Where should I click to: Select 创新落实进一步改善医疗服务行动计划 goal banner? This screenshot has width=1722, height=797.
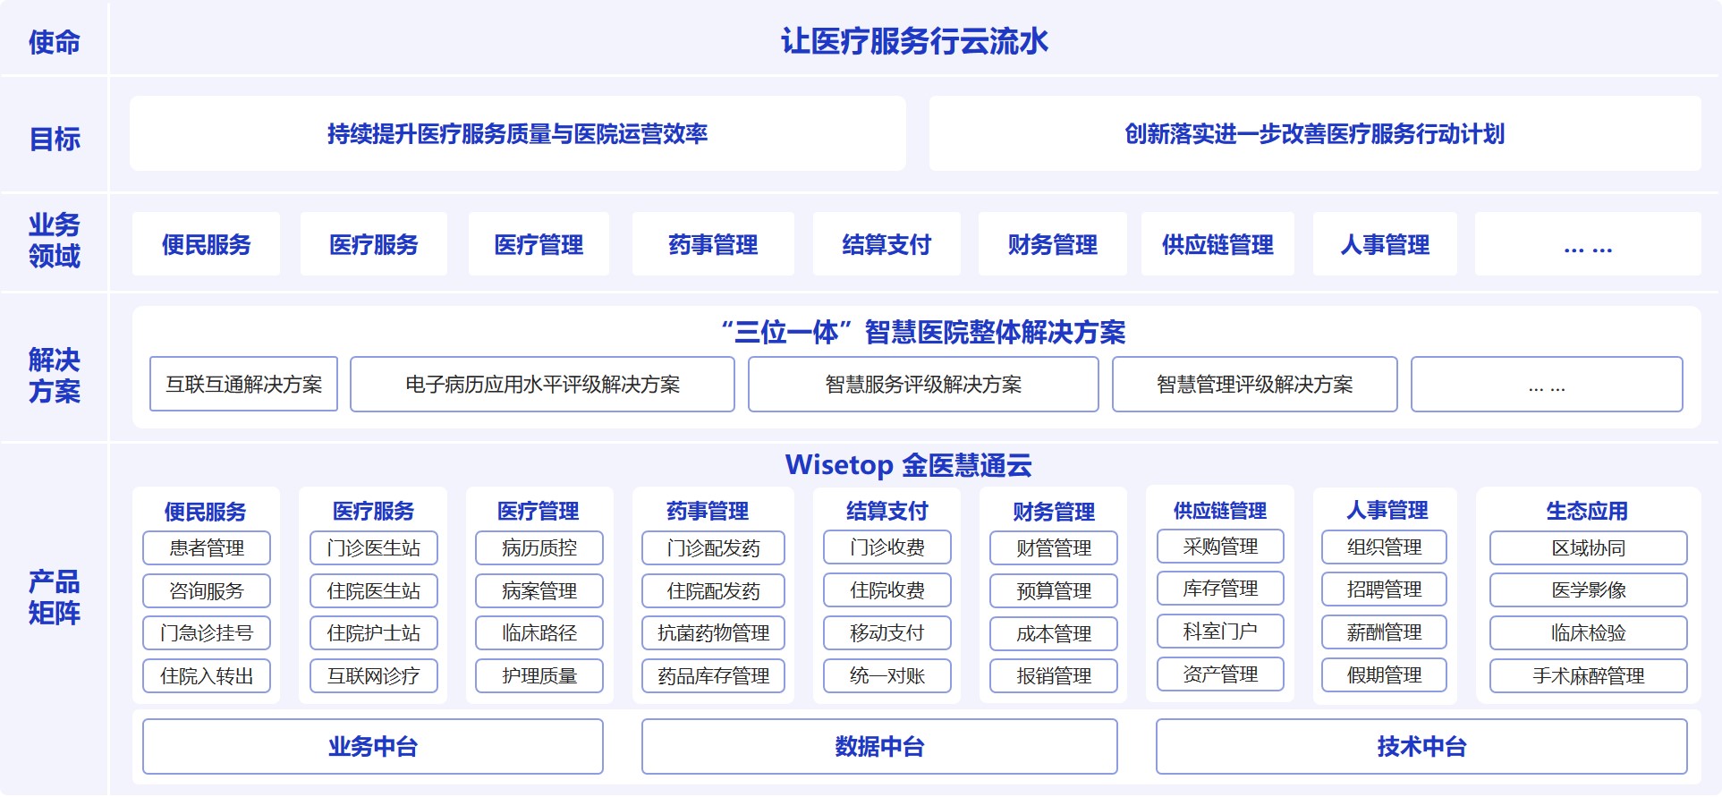pyautogui.click(x=1314, y=134)
